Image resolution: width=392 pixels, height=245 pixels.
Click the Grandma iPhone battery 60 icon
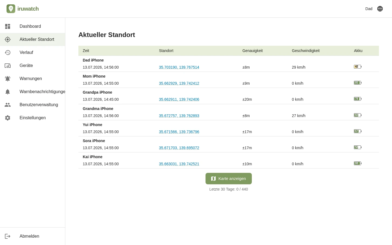click(x=358, y=115)
